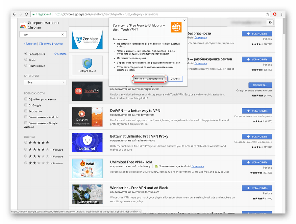Image resolution: width=296 pixels, height=224 pixels.
Task: Close the install dialog with the X
Action: pyautogui.click(x=184, y=20)
